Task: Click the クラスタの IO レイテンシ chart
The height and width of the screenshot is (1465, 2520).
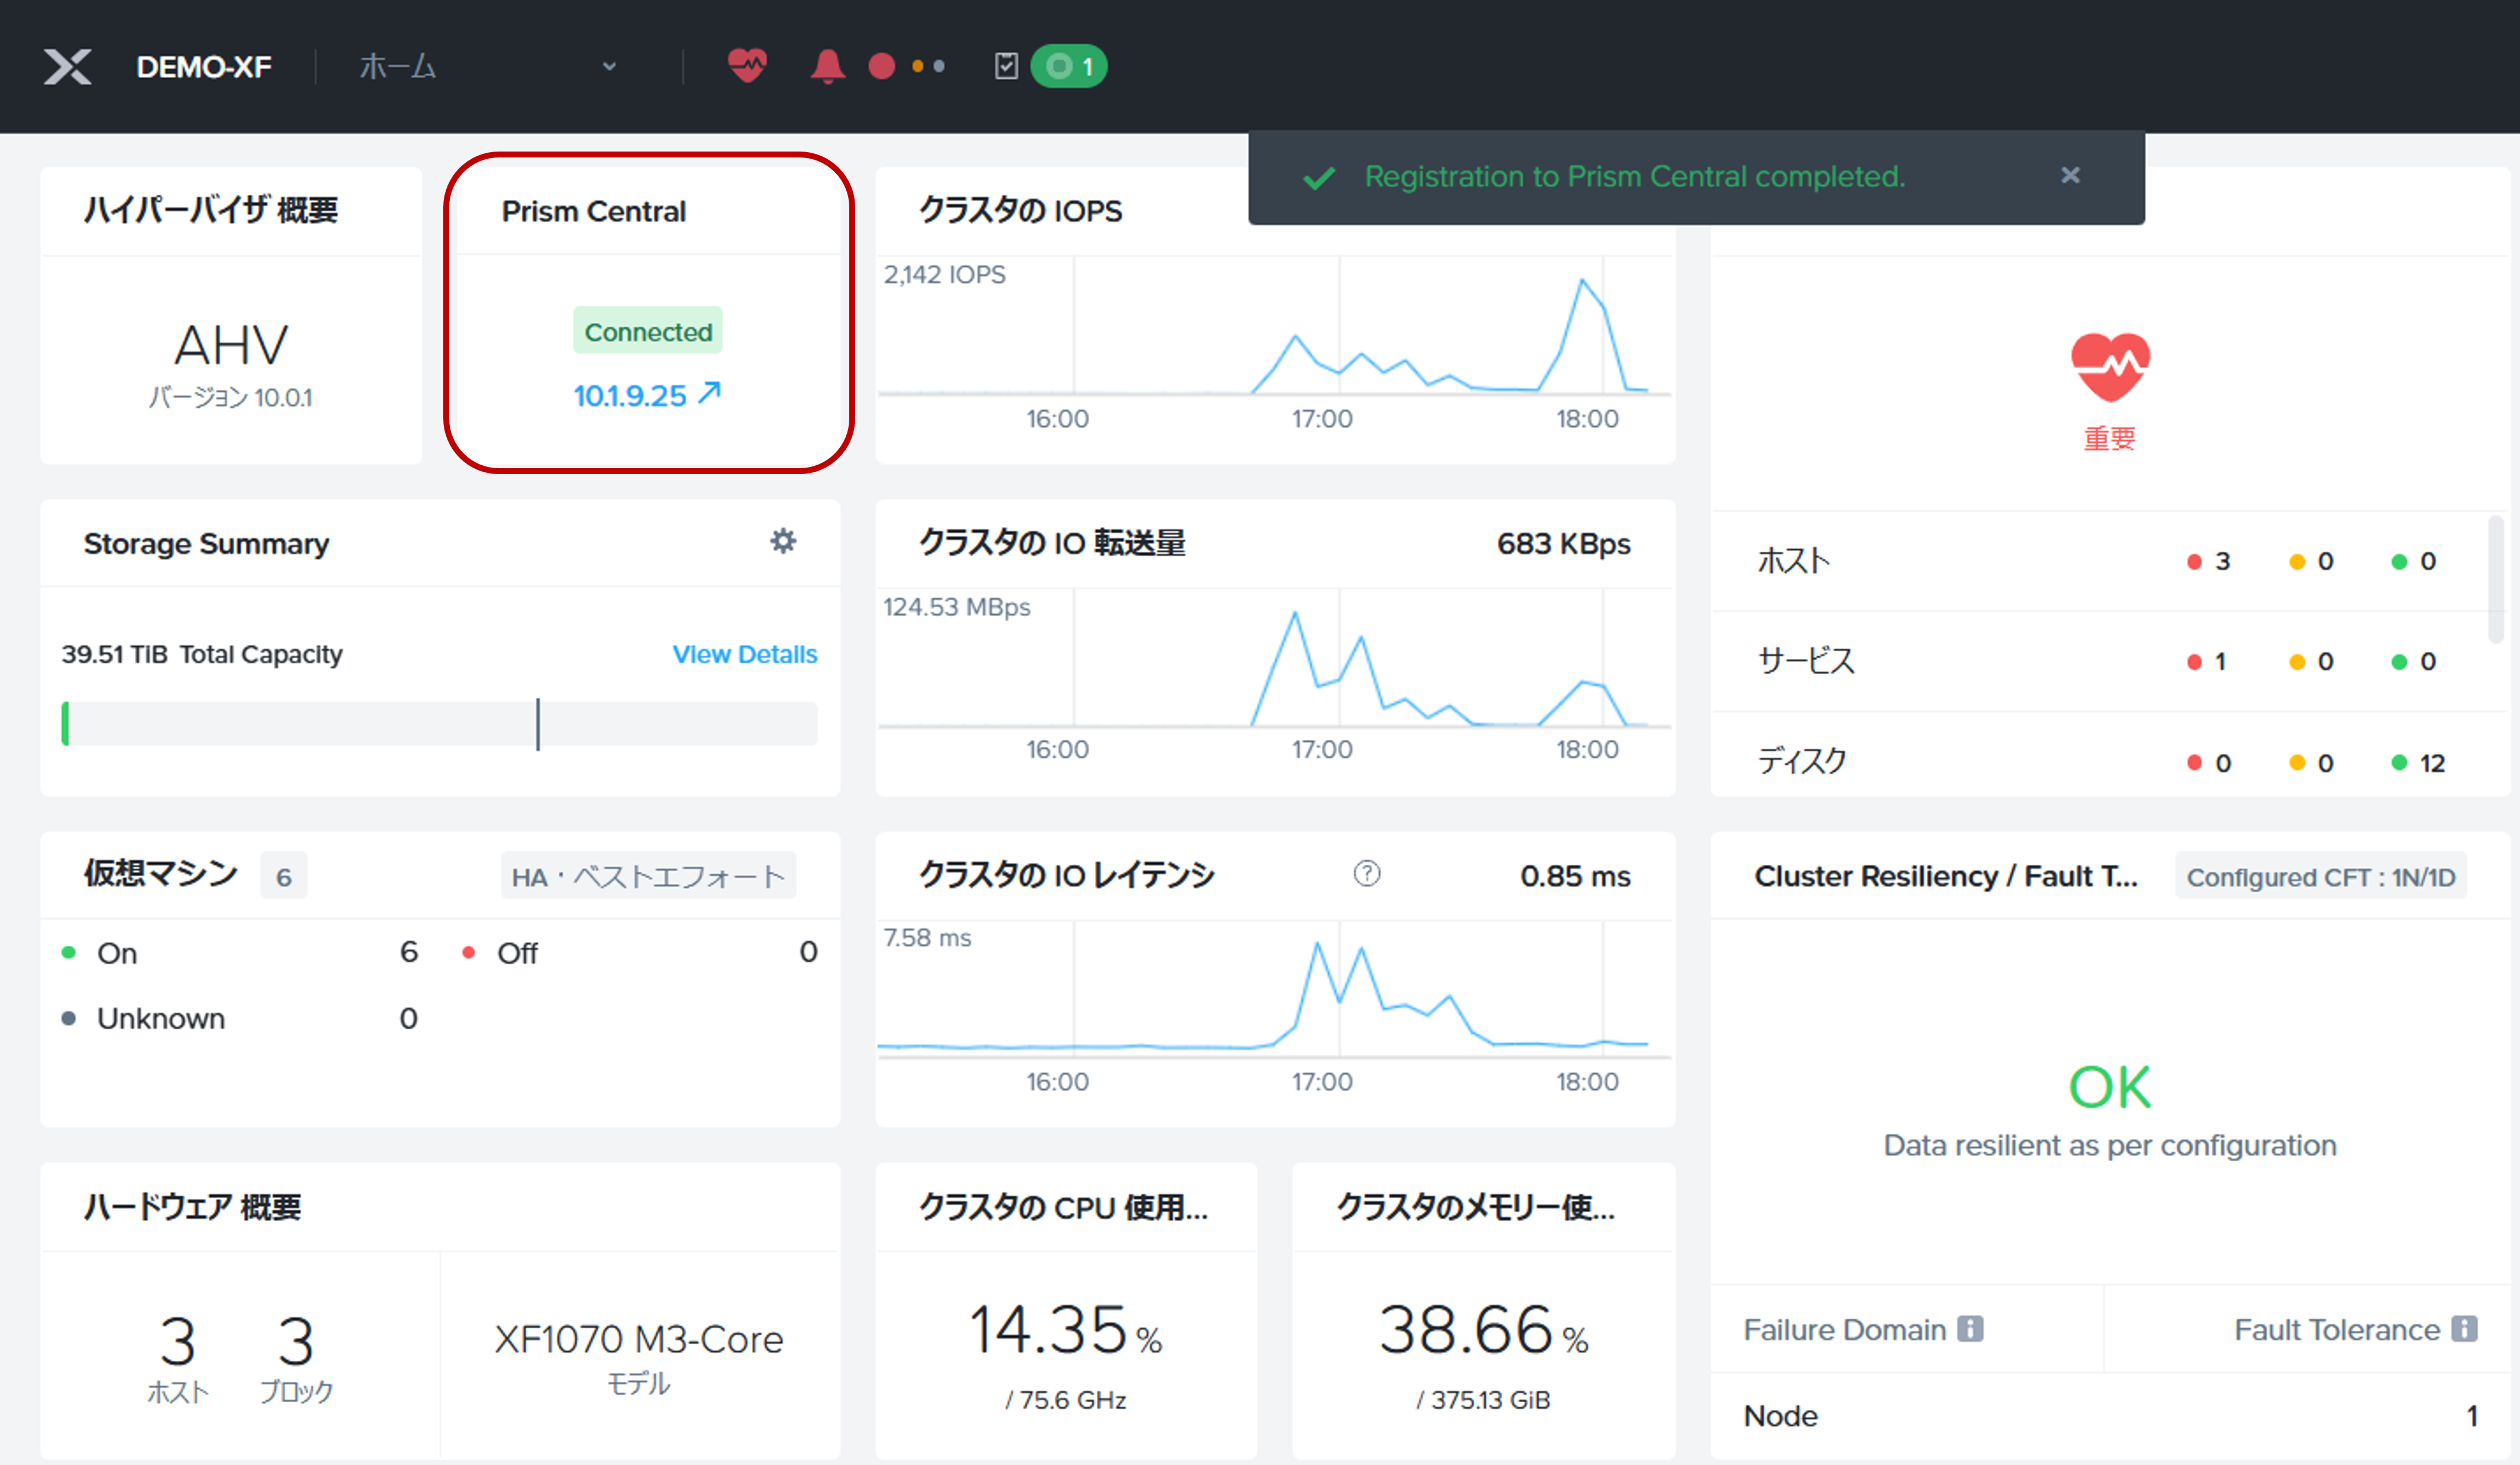Action: (x=1275, y=990)
